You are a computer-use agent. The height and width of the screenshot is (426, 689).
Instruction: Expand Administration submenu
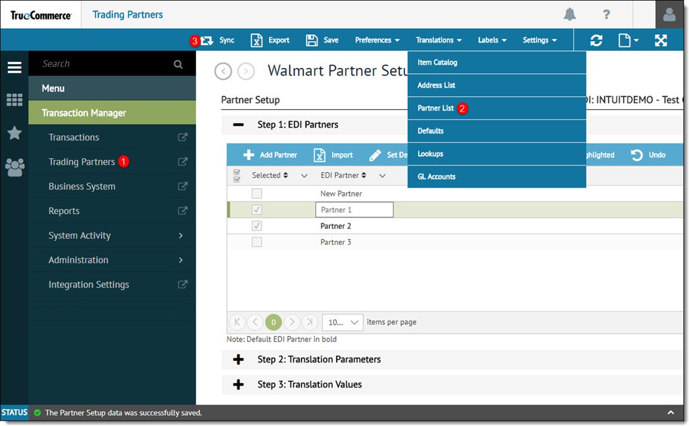pyautogui.click(x=112, y=260)
